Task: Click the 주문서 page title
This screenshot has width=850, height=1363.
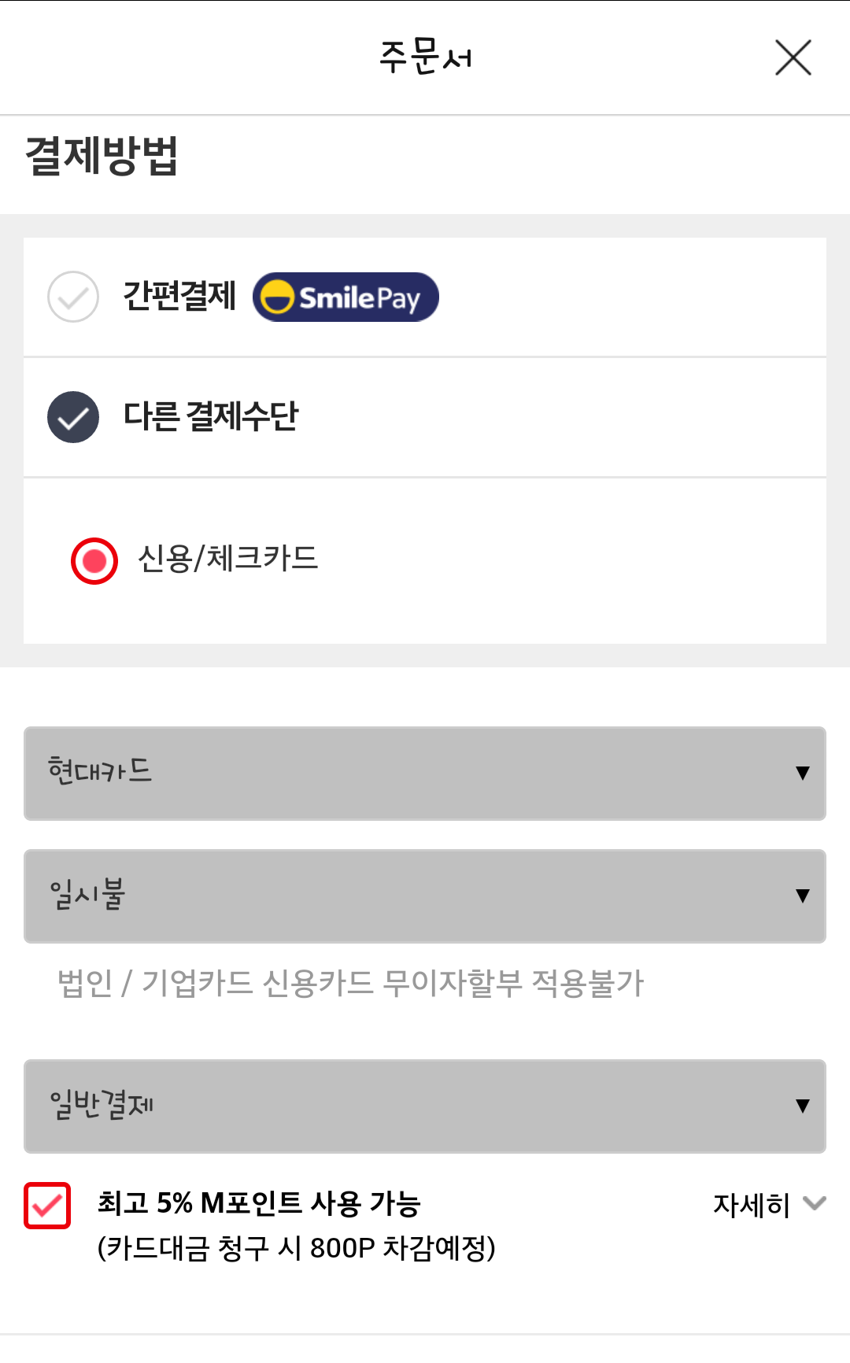Action: point(425,57)
